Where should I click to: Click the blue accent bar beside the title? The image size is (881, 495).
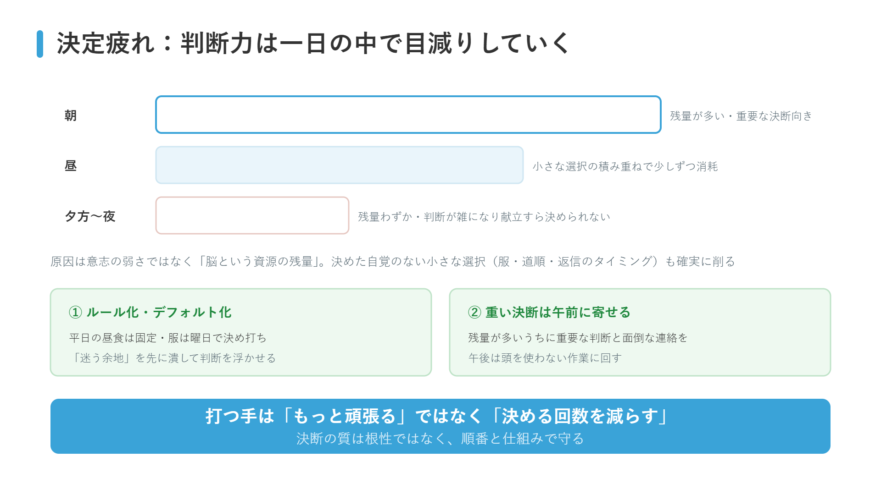[40, 44]
